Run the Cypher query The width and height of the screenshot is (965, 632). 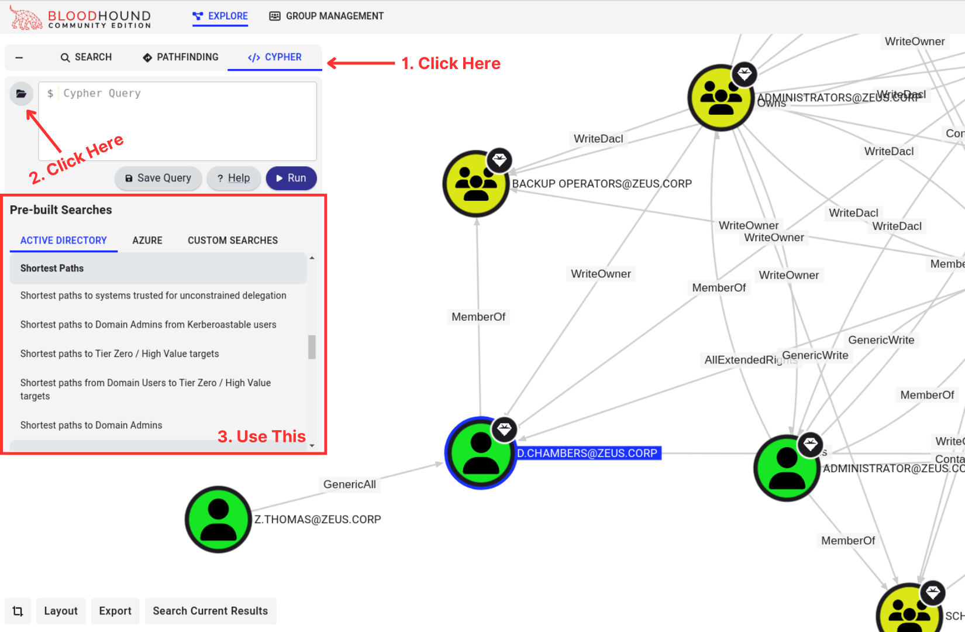291,178
